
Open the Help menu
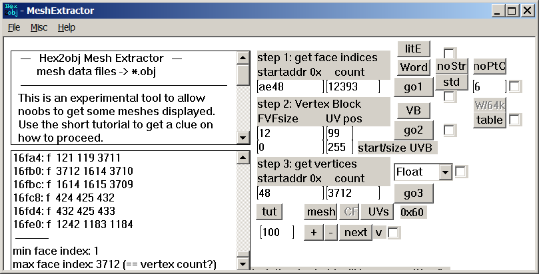coord(67,27)
